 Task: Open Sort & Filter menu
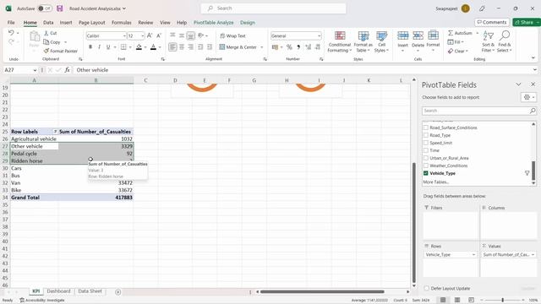489,41
